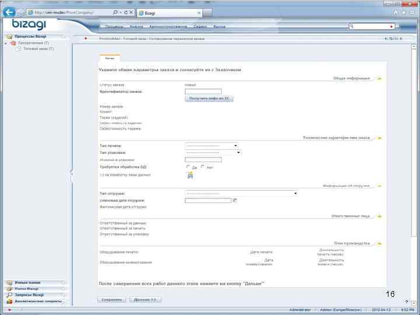Click the red folder icon next to Просроченные
Image resolution: width=420 pixels, height=315 pixels.
(13, 43)
